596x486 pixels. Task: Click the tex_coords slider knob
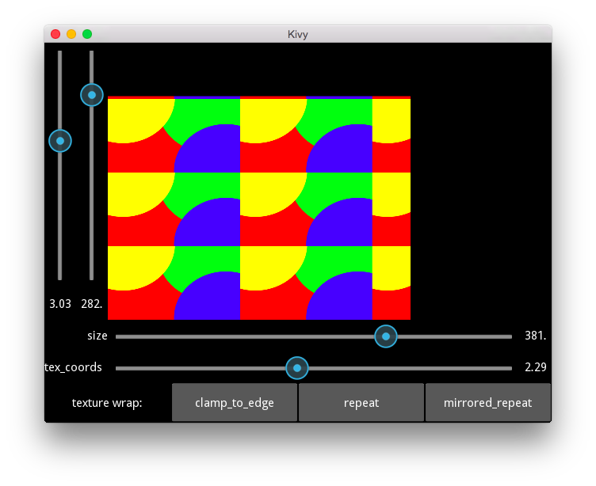297,368
